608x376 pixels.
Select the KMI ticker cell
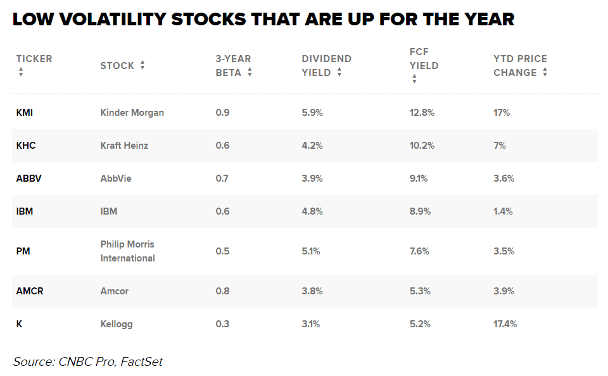(25, 113)
